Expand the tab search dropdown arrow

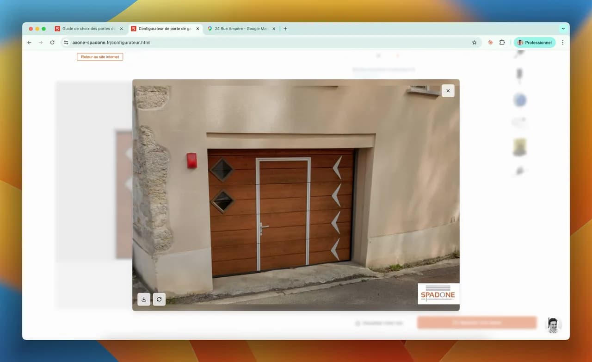(x=563, y=29)
